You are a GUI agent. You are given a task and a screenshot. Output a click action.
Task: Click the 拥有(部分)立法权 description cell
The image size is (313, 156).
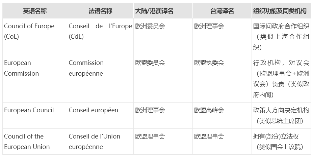[281, 142]
